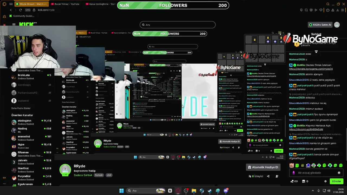
Task: Open the chat settings gear icon
Action: click(x=326, y=181)
